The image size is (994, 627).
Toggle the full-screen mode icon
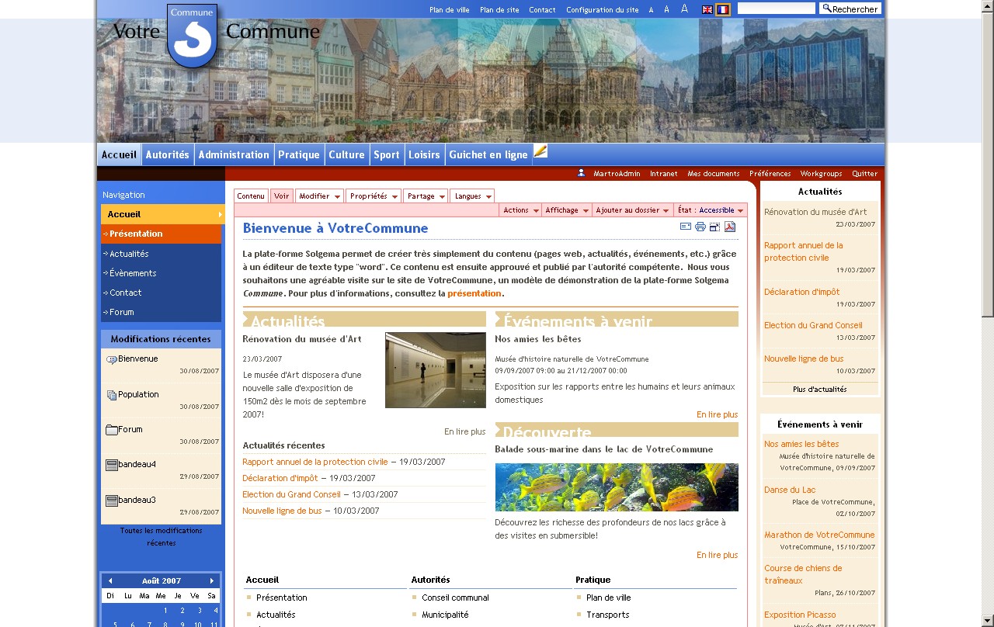(715, 227)
